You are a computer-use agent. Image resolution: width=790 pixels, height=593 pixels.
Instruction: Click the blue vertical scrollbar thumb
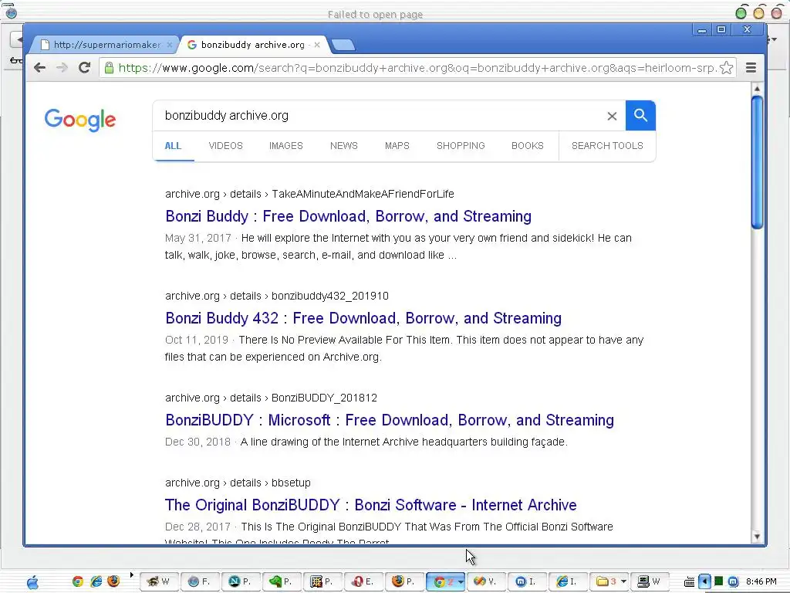pyautogui.click(x=757, y=162)
